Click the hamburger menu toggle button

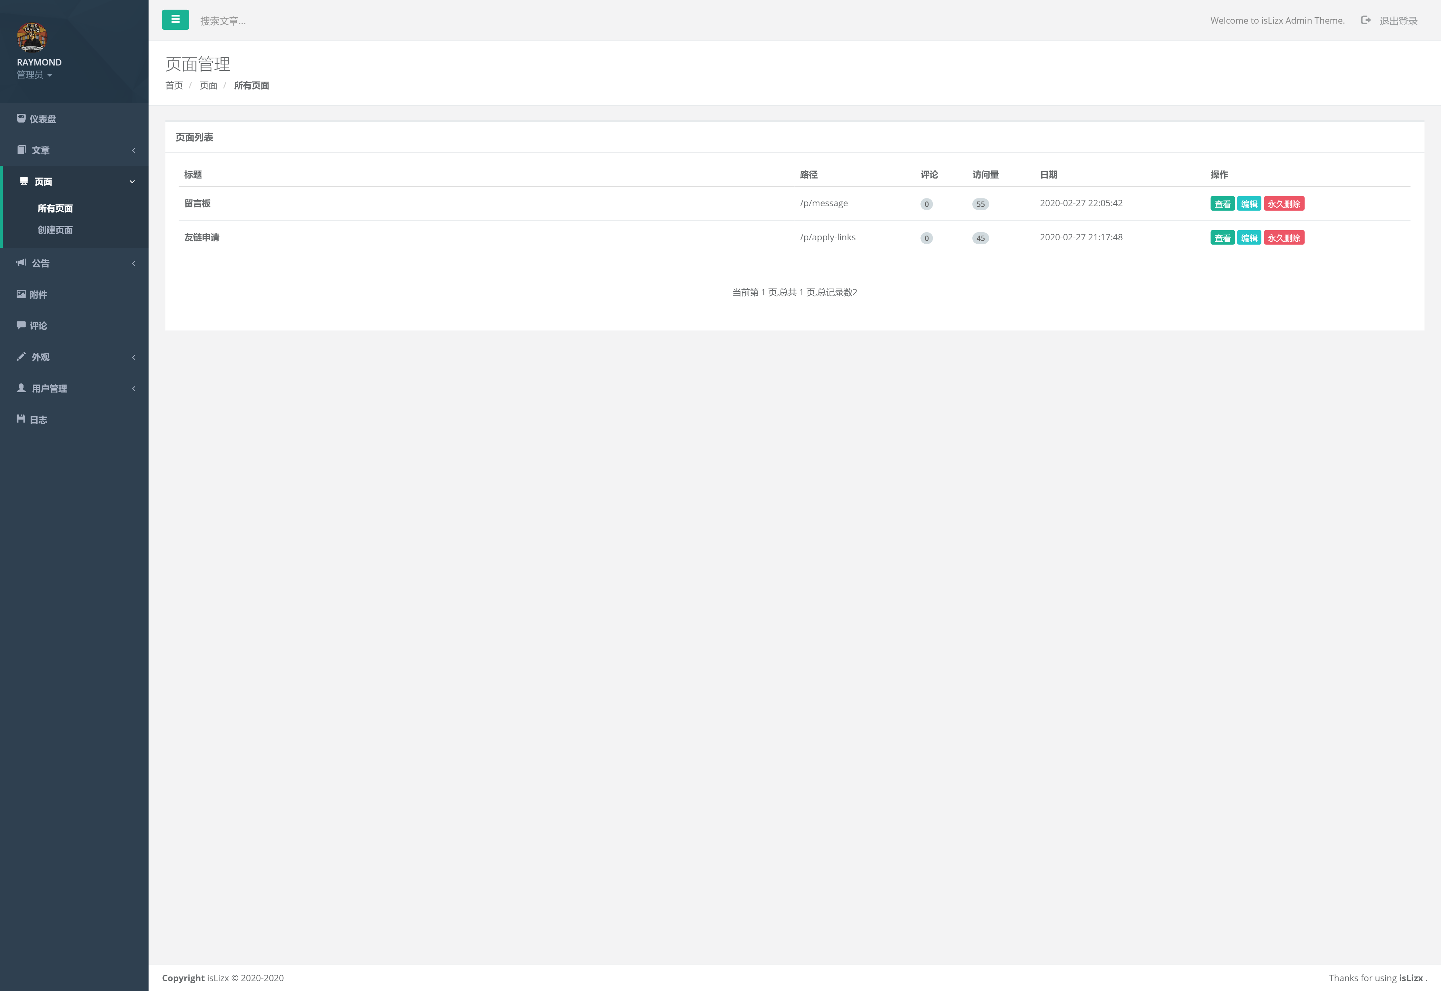pos(175,20)
